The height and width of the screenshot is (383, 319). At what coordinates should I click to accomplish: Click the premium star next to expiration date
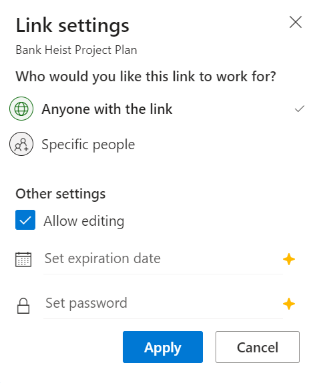pyautogui.click(x=289, y=259)
